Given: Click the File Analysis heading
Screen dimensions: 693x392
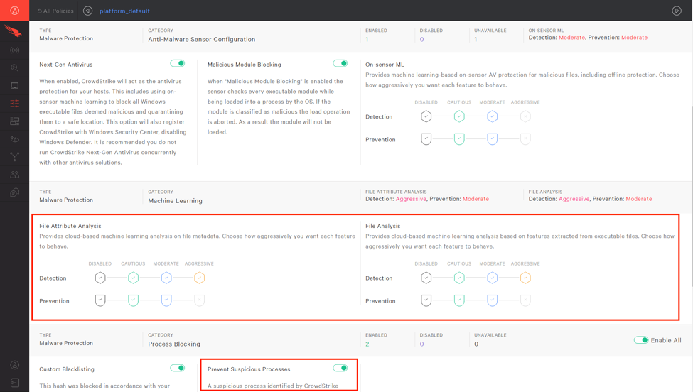Looking at the screenshot, I should pyautogui.click(x=382, y=226).
